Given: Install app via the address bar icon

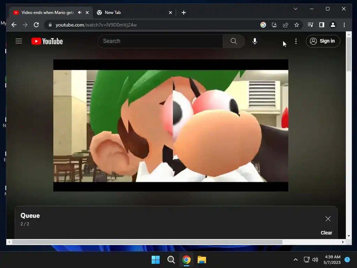Looking at the screenshot, I should coord(274,25).
